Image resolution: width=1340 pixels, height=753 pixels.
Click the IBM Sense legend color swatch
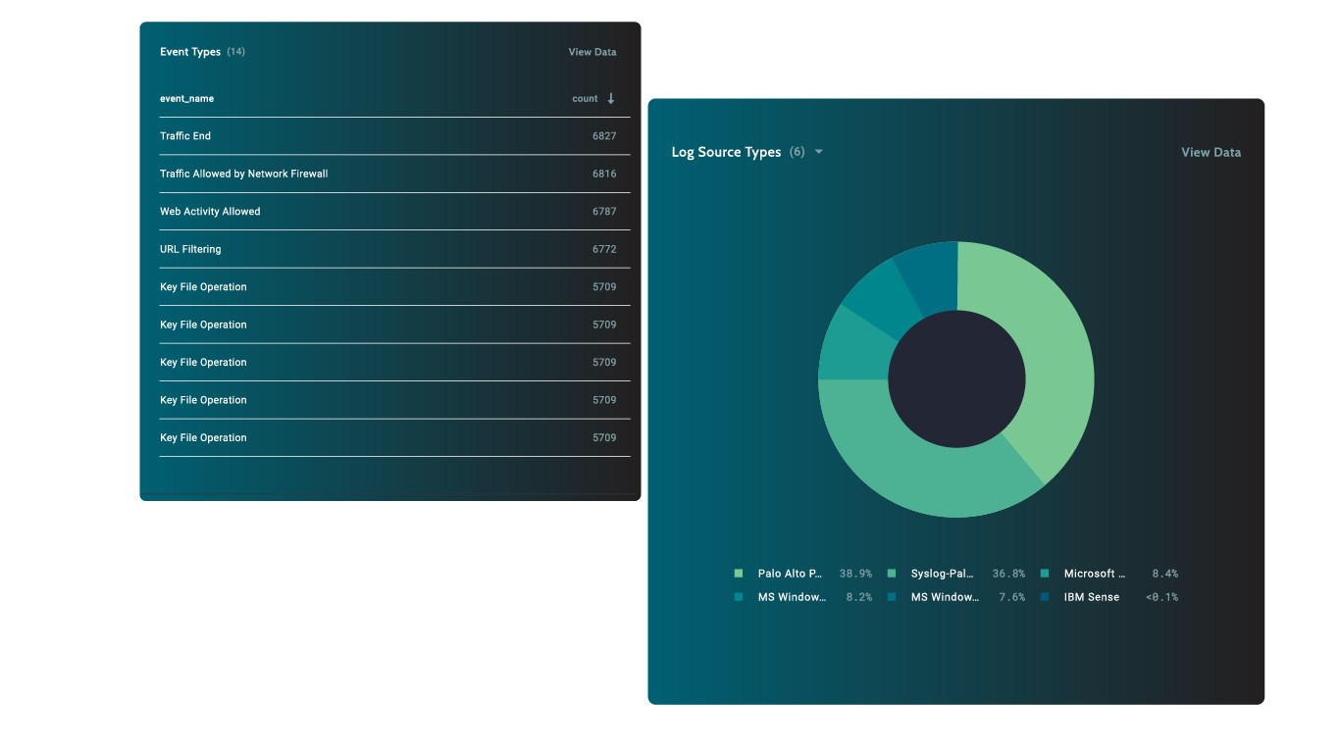[1045, 597]
